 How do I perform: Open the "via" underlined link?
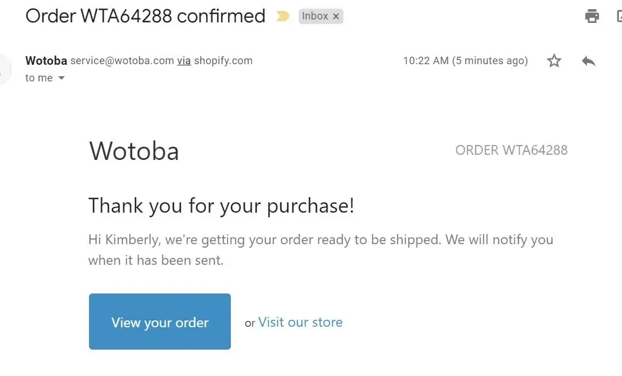(x=184, y=61)
